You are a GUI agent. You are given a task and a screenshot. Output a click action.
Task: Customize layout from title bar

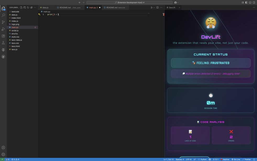click(243, 2)
